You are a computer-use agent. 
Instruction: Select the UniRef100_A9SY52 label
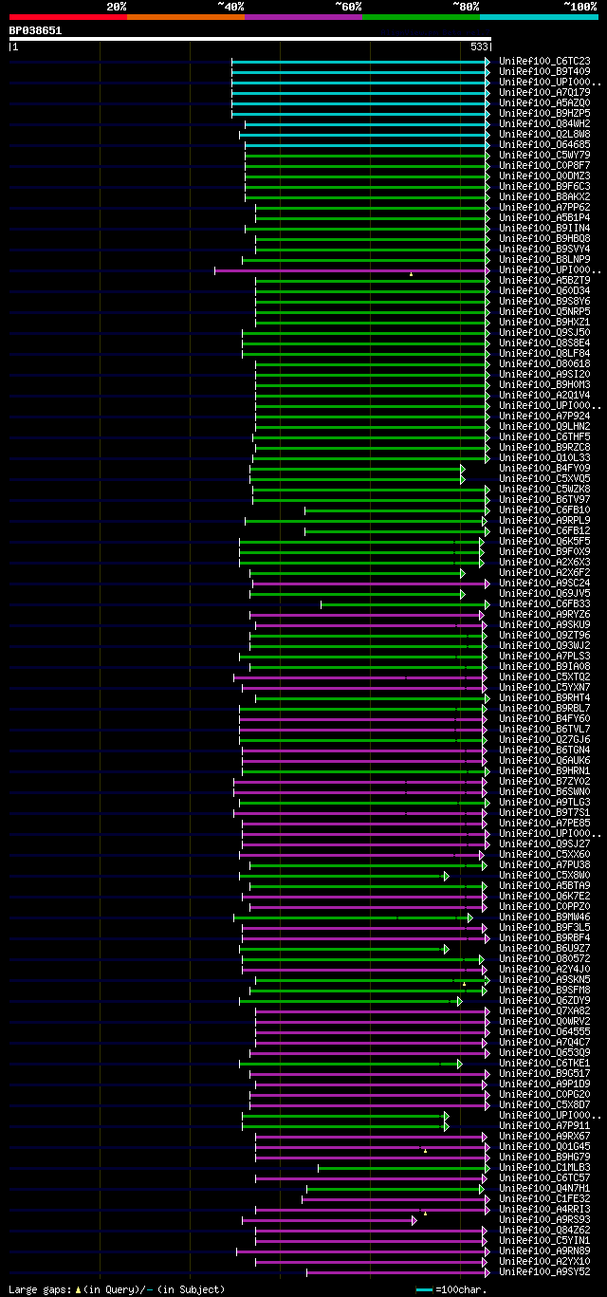544,1272
